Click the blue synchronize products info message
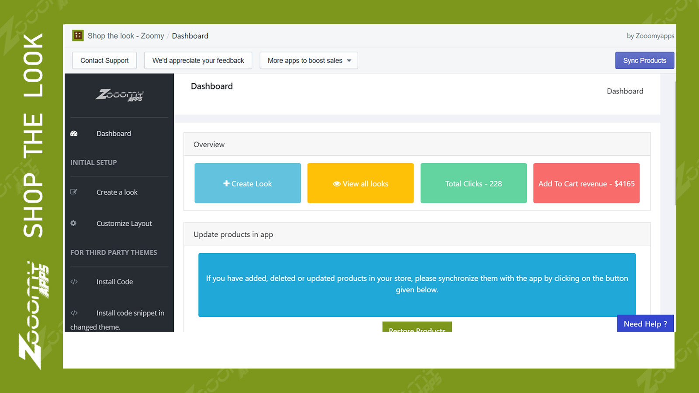The width and height of the screenshot is (699, 393). 417,285
